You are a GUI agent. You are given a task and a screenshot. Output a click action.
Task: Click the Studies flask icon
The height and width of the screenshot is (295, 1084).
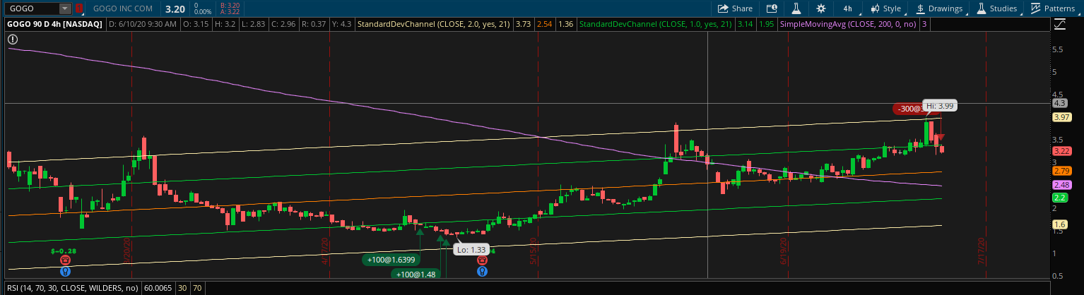982,8
